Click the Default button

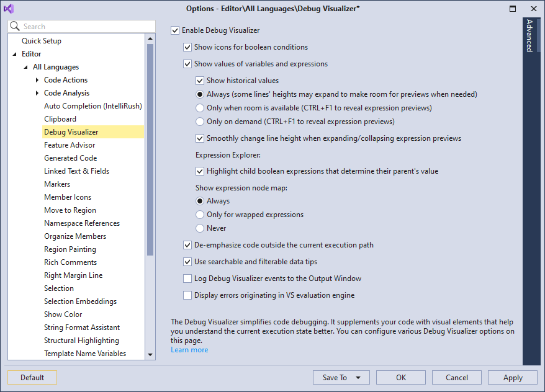tap(32, 377)
